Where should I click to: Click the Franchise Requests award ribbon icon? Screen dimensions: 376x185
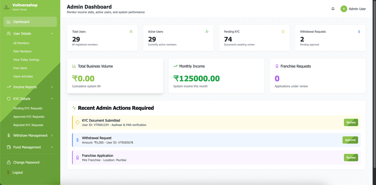(x=277, y=66)
